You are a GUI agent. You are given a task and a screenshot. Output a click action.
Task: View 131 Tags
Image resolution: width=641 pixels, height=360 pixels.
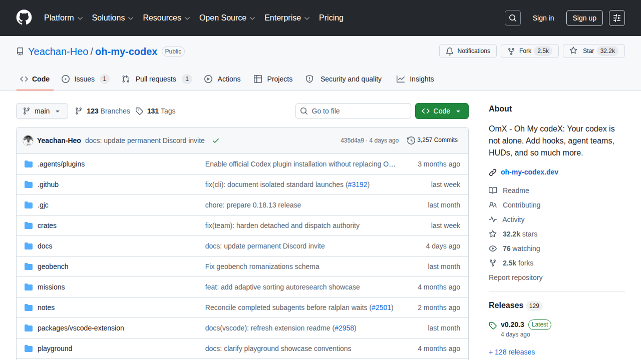tap(155, 111)
